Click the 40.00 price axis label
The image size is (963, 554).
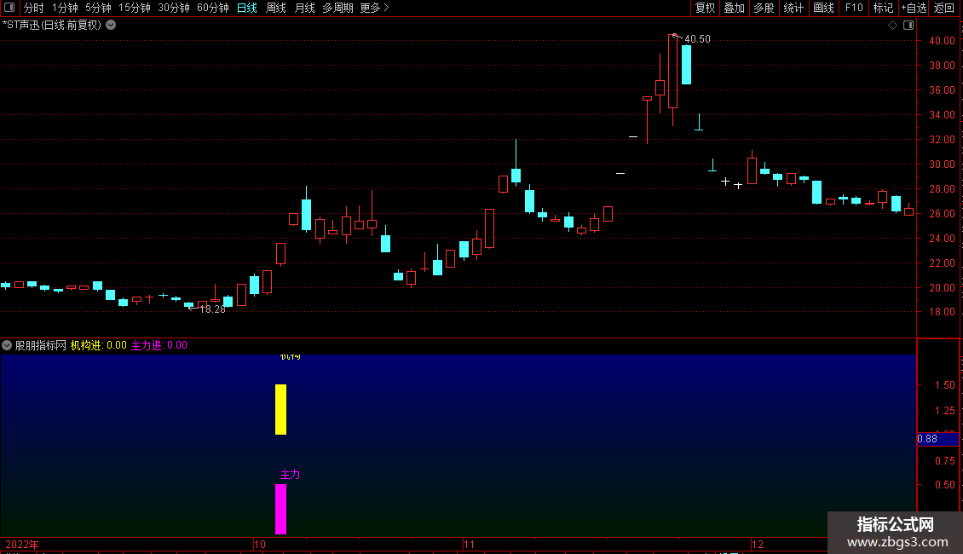[x=942, y=41]
